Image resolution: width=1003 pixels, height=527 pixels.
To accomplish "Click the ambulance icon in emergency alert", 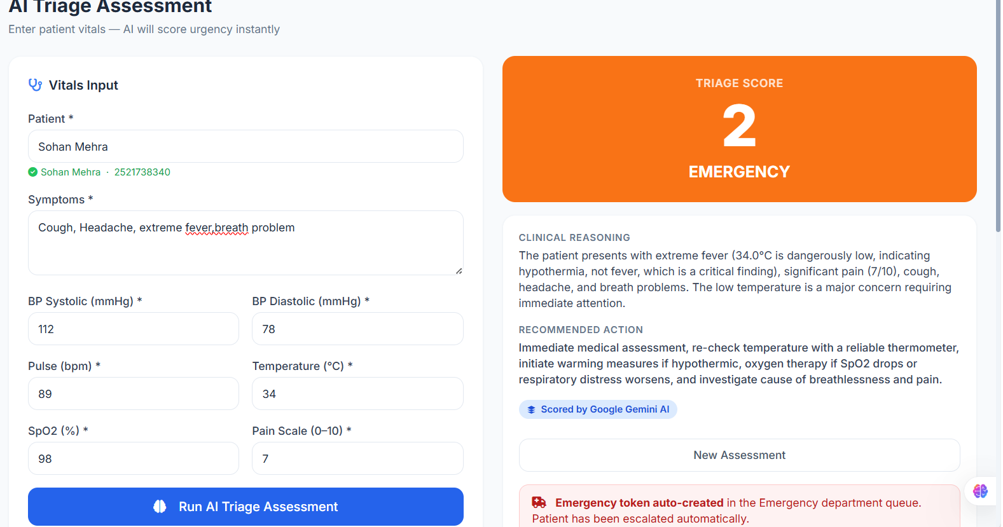I will point(539,502).
